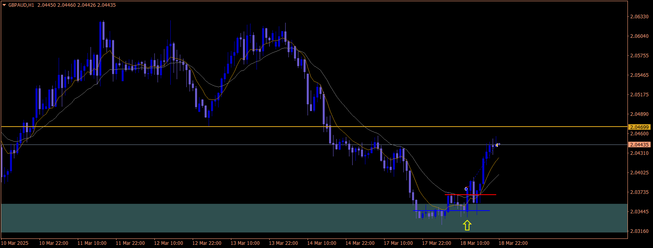Click the close price 2.04435 in header
The height and width of the screenshot is (248, 653).
click(x=106, y=5)
